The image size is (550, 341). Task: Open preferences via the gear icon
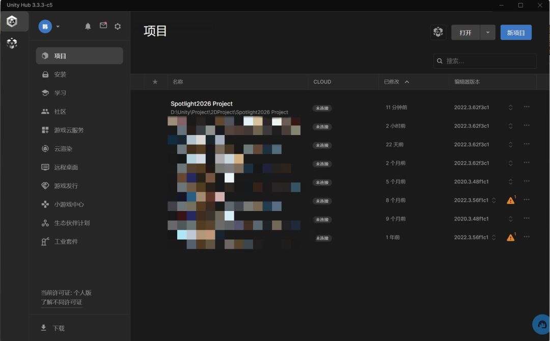(x=118, y=27)
